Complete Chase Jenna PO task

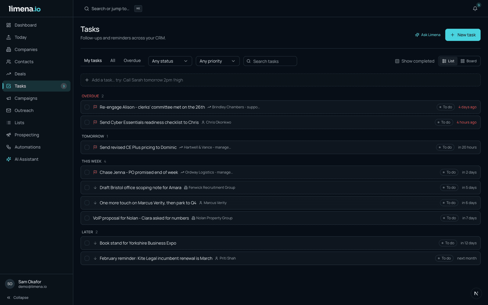[87, 172]
